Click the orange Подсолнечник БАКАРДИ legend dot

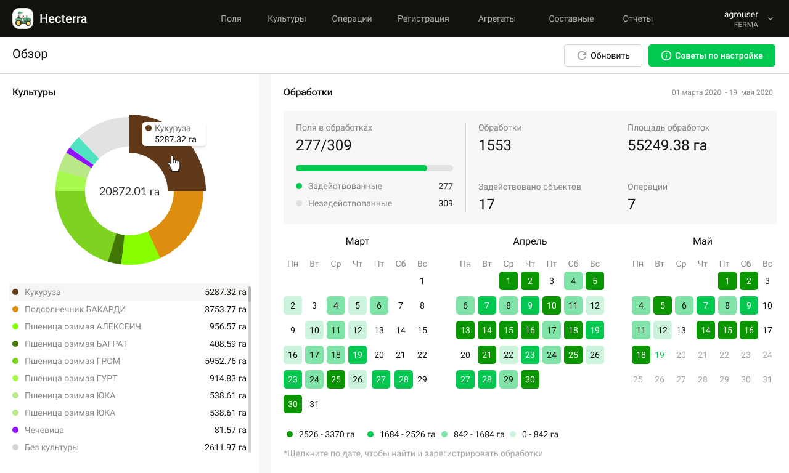pos(15,309)
